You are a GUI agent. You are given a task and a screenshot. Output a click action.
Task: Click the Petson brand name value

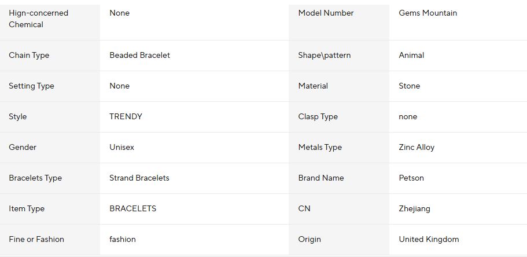coord(411,178)
